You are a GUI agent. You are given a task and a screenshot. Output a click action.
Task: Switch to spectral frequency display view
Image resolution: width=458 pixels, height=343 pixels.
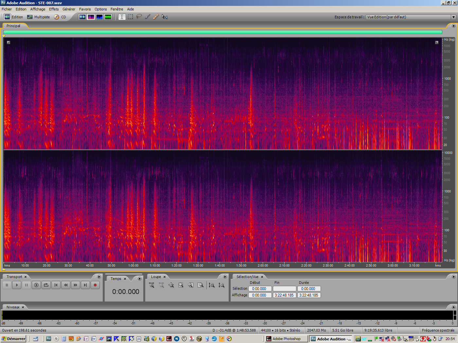(x=91, y=17)
